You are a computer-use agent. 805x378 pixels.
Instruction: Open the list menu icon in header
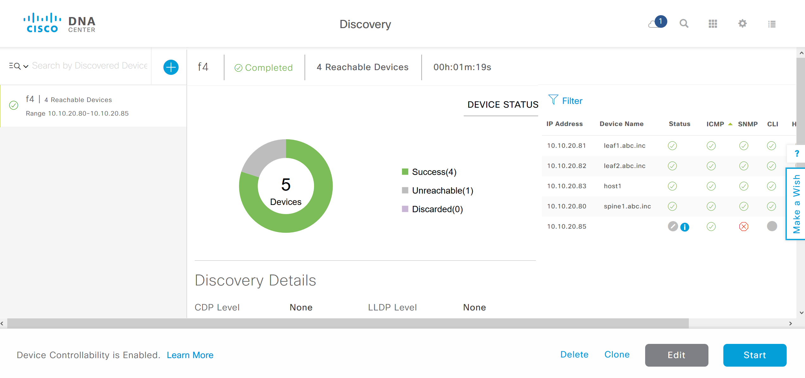click(x=771, y=24)
